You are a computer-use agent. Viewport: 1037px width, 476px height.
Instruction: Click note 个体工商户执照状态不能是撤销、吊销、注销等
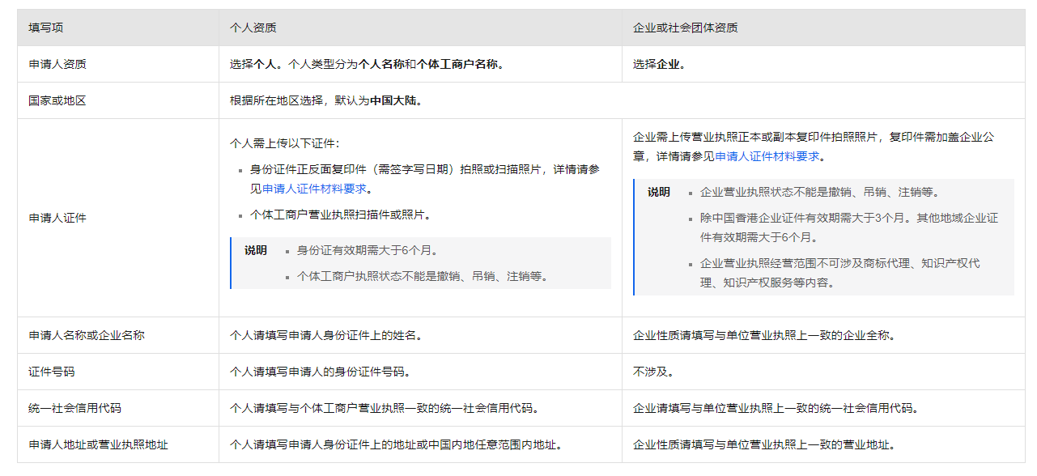[x=423, y=276]
